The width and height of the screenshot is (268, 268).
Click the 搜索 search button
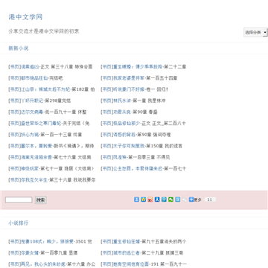(41, 200)
